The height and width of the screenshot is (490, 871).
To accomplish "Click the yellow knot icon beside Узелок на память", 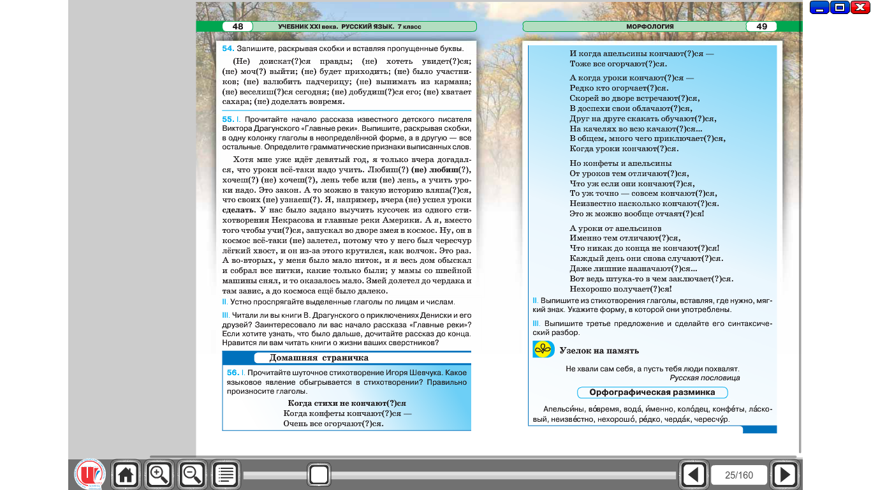I will (543, 349).
